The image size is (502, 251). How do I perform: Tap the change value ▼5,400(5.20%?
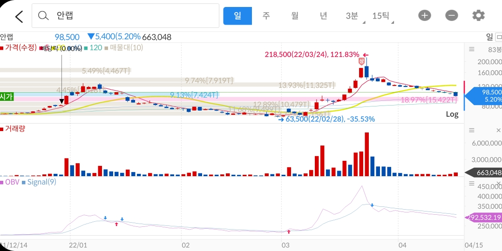pyautogui.click(x=114, y=37)
